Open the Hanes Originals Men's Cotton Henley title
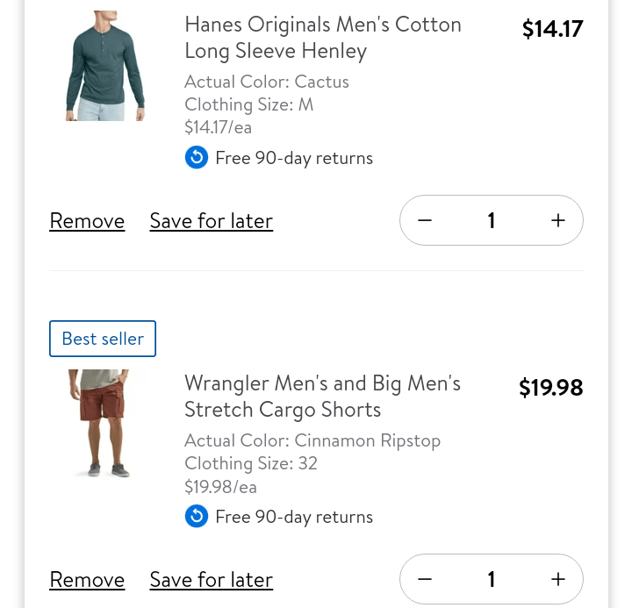 coord(322,38)
